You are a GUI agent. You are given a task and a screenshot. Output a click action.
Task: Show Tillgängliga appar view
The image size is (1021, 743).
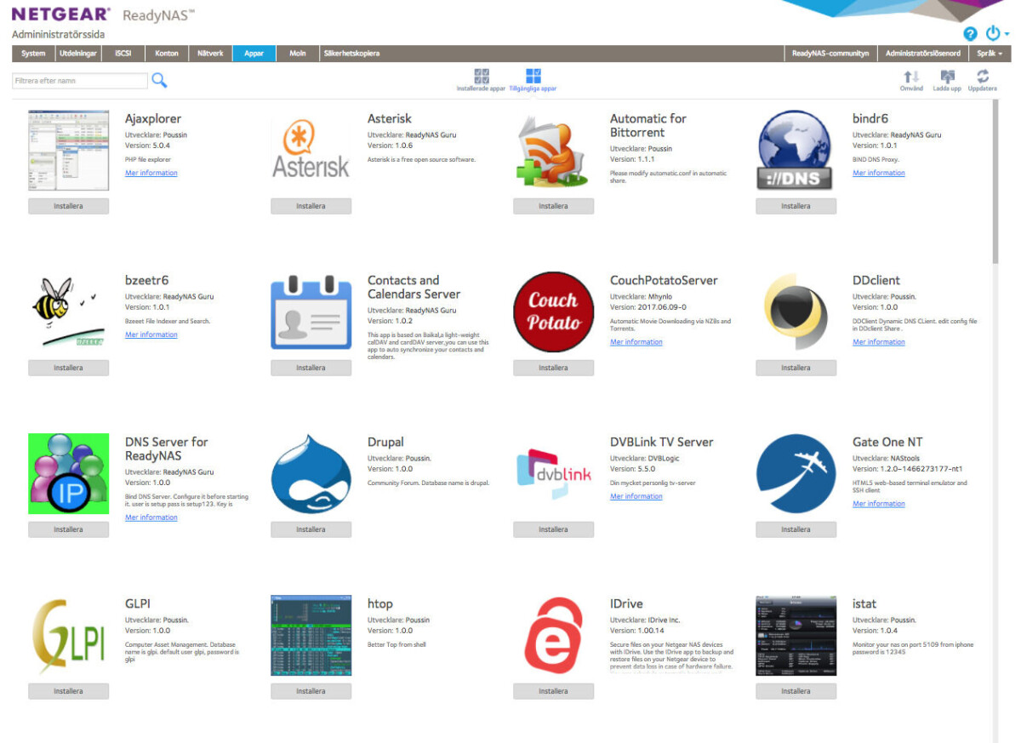point(533,80)
